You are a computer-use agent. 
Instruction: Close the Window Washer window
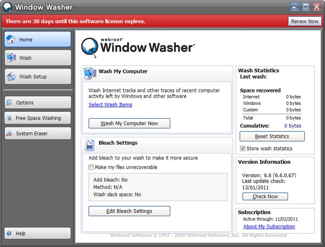pyautogui.click(x=317, y=7)
